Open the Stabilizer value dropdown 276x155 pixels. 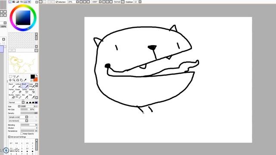[140, 2]
